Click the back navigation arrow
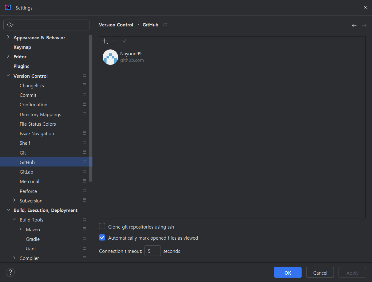 pyautogui.click(x=354, y=25)
